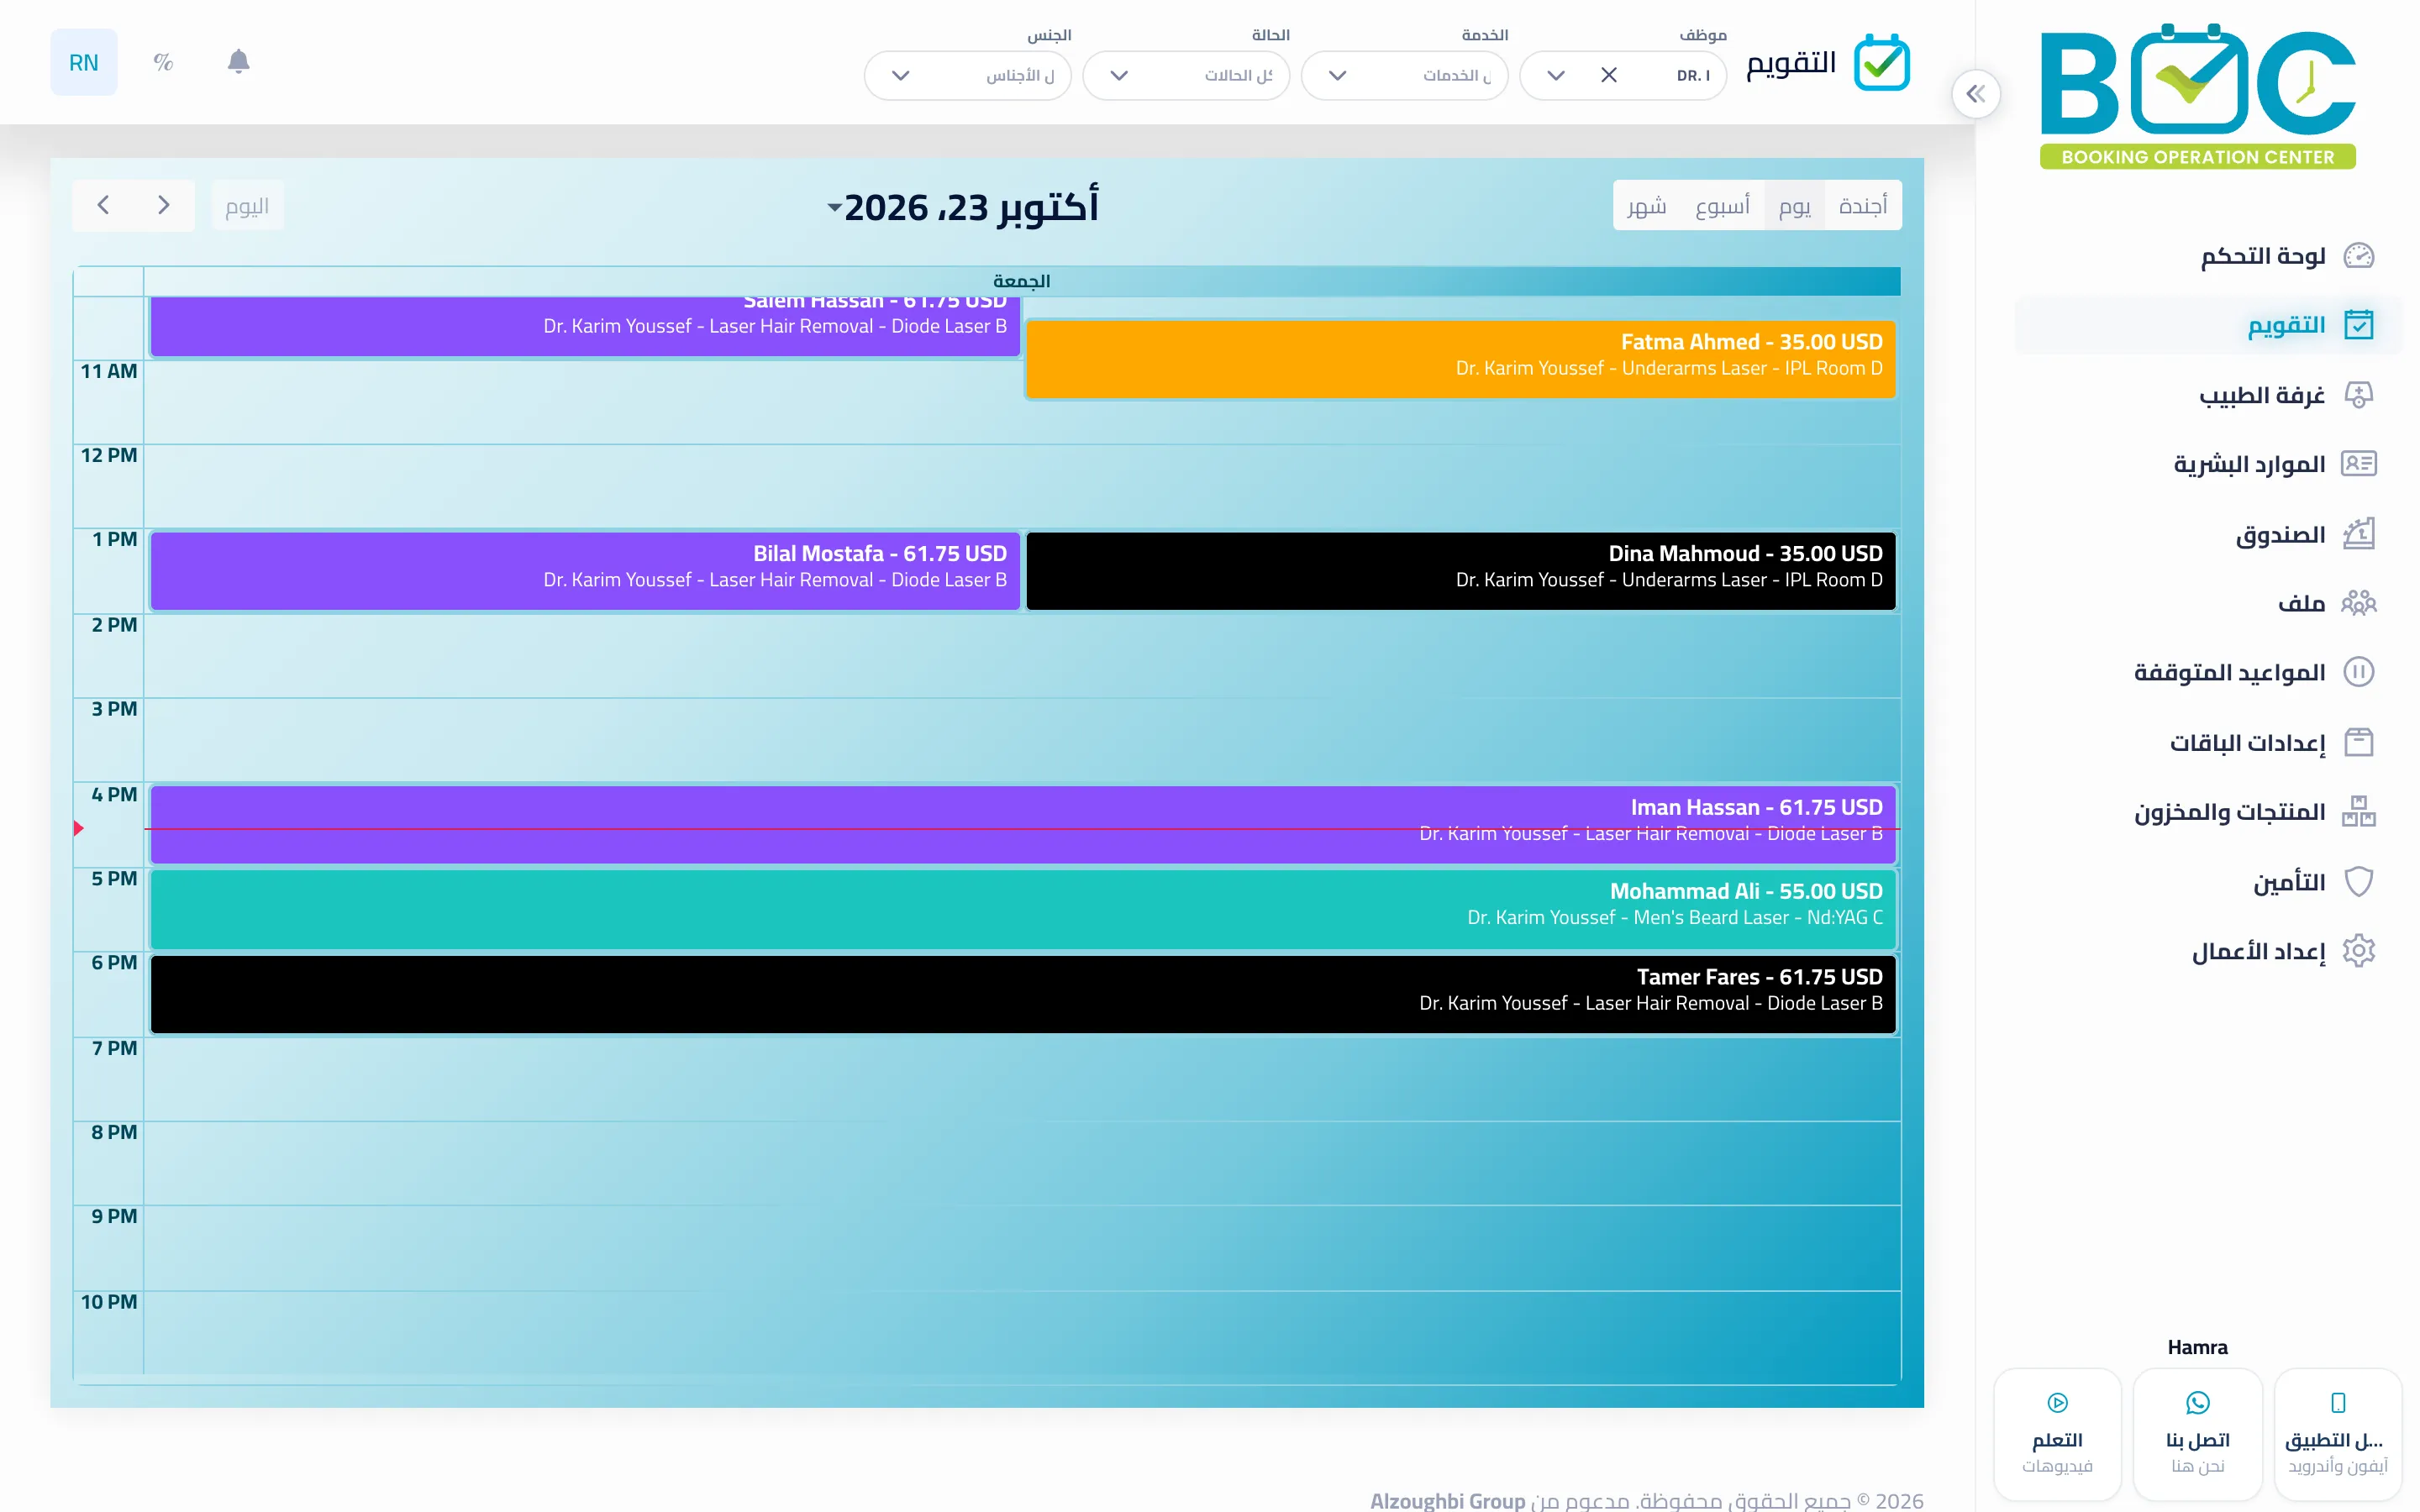Open اتصل بنا WhatsApp contact card
This screenshot has width=2420, height=1512.
click(x=2197, y=1434)
